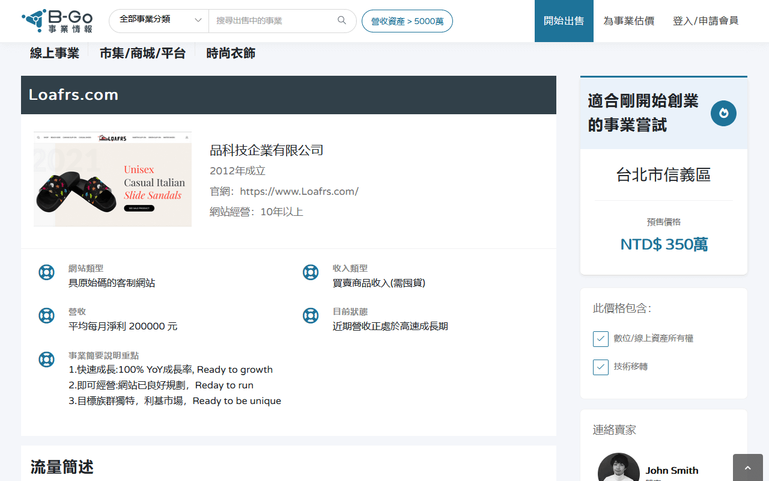
Task: Focus the 搜尋出售中的事業 search field
Action: click(270, 20)
